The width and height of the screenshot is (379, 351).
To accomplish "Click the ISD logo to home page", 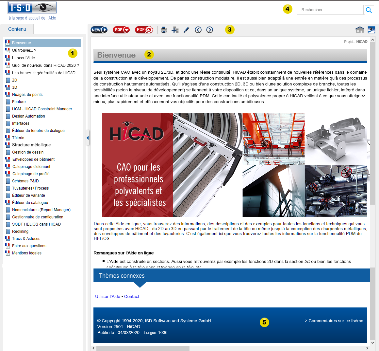I will pos(32,8).
